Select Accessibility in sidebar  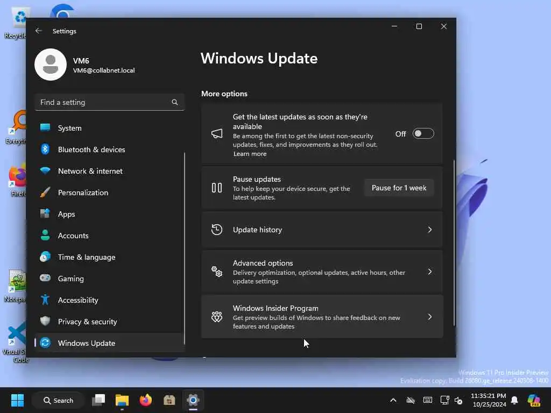(110, 300)
